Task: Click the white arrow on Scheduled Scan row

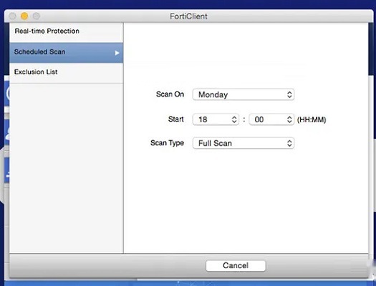Action: click(117, 53)
